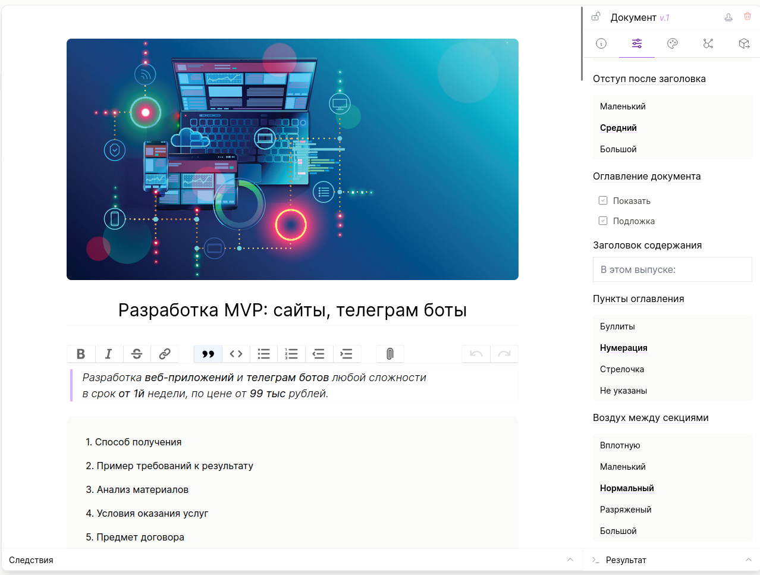Choose Разряженый section spacing

point(626,510)
